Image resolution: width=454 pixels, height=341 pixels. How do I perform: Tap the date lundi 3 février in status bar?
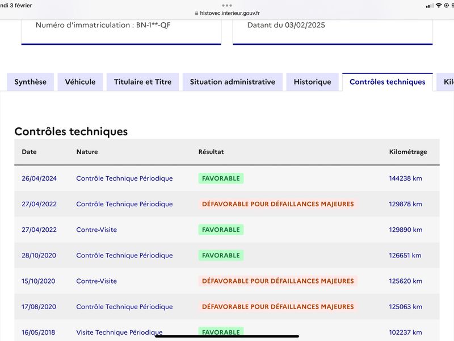(x=16, y=5)
